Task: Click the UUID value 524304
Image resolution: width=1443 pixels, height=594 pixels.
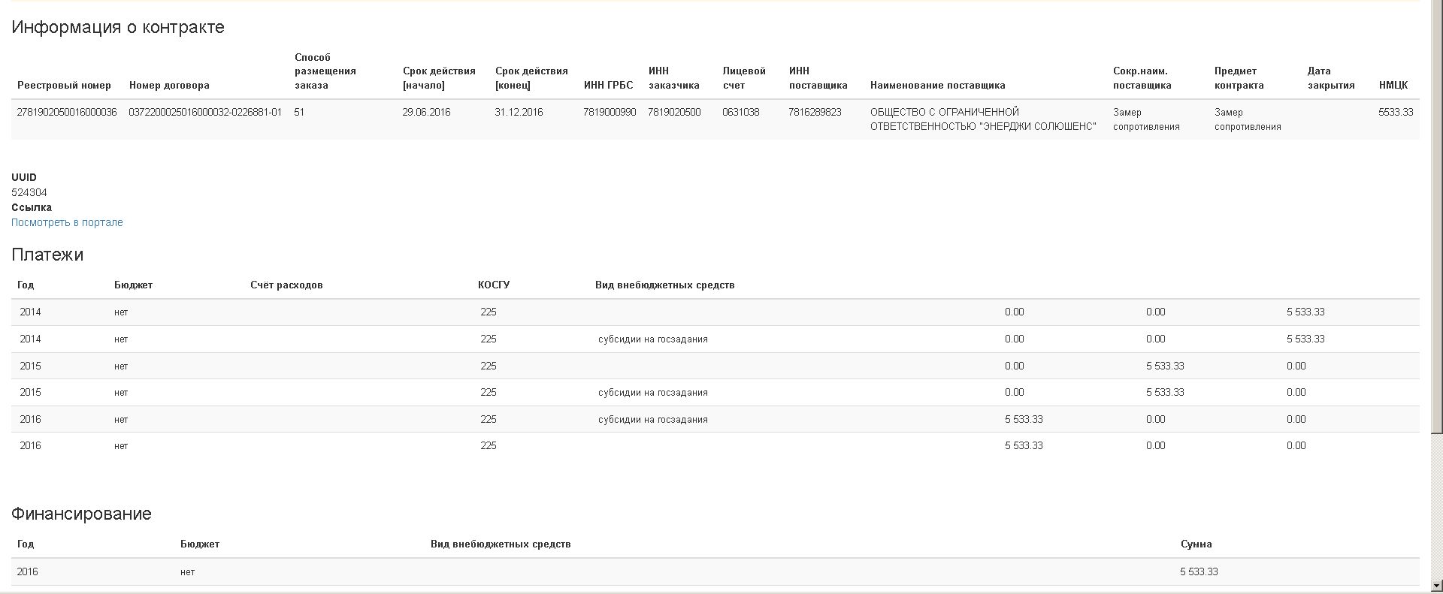Action: click(x=29, y=193)
